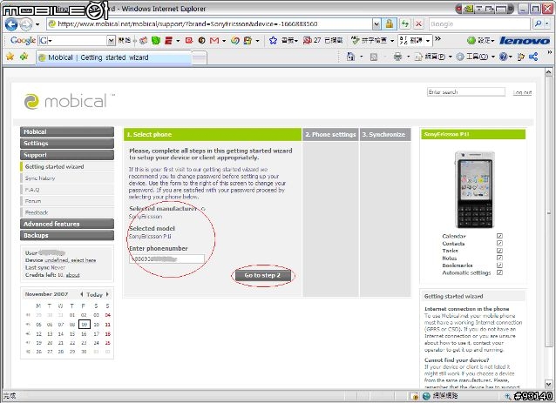Click the red X Stop loading icon

pyautogui.click(x=418, y=24)
